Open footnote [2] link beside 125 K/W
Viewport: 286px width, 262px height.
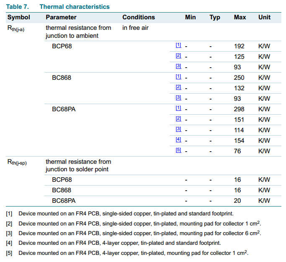pos(178,55)
